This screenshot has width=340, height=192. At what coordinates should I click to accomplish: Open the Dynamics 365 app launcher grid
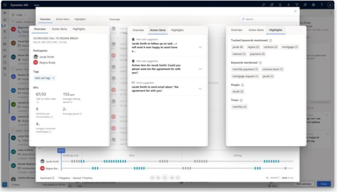[5, 4]
